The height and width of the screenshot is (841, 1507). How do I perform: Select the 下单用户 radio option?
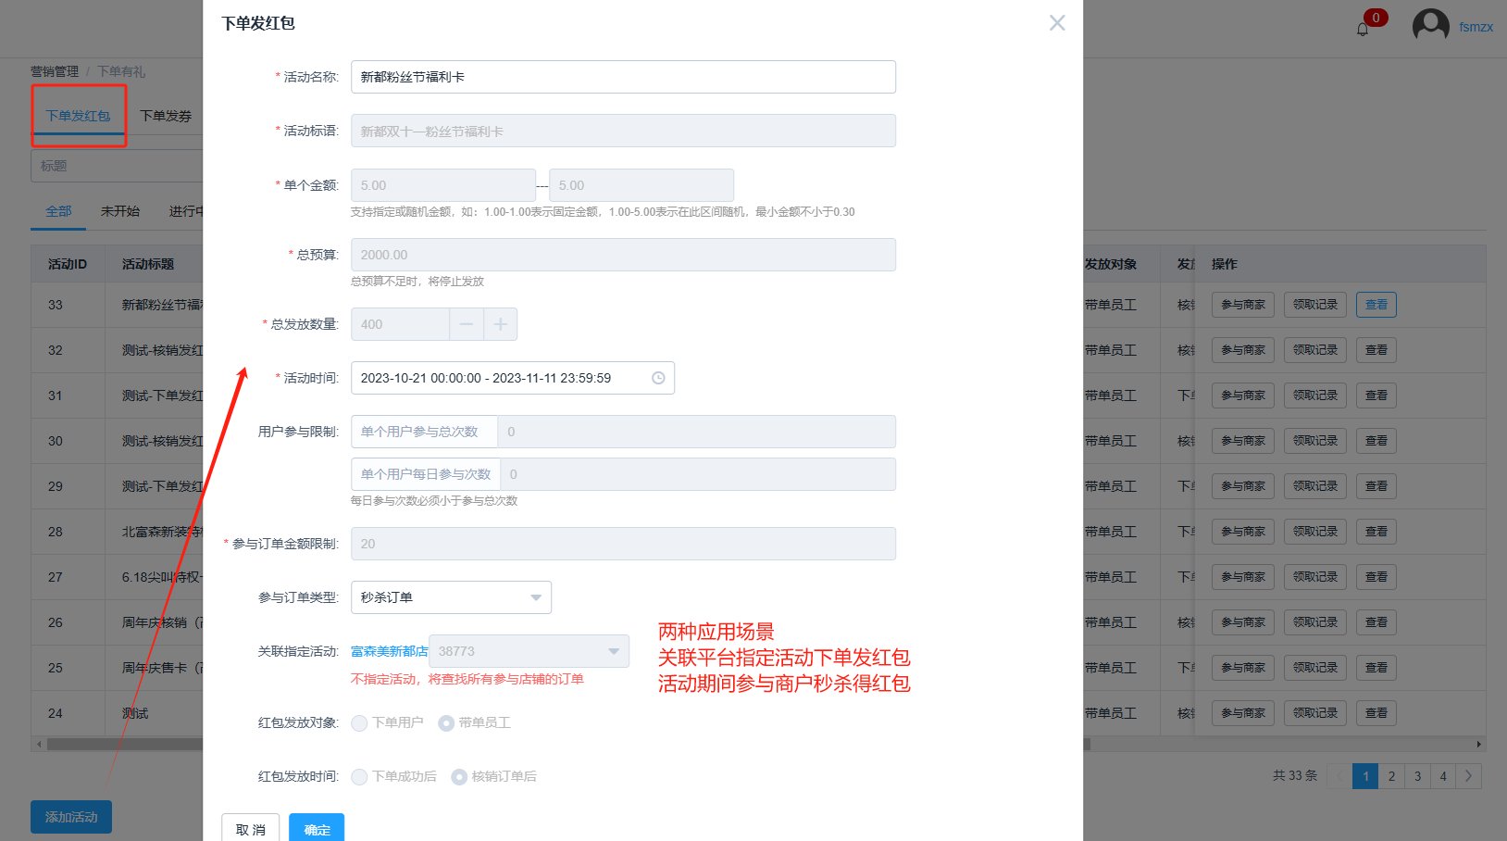(x=360, y=723)
